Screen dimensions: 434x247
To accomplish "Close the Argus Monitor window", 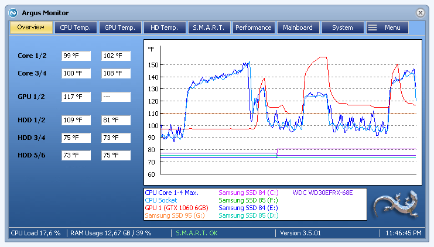I will pyautogui.click(x=420, y=13).
